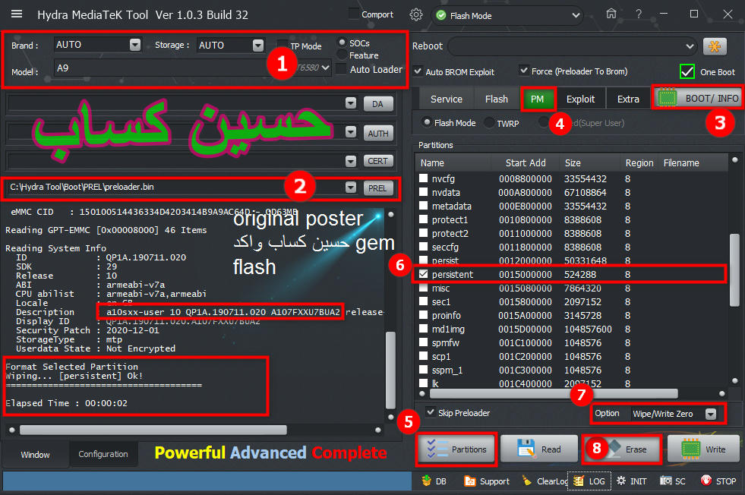The width and height of the screenshot is (745, 495).
Task: Take a screenshot with SC
Action: pos(672,481)
